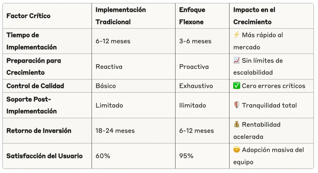Image resolution: width=318 pixels, height=173 pixels.
Task: Click the 6-12 meses cell under Tradicional
Action: [x=113, y=41]
